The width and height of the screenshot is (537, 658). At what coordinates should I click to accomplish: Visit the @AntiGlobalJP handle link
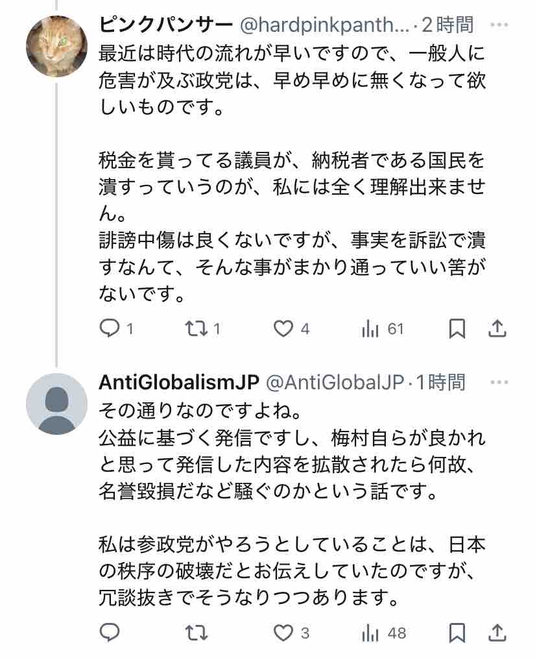click(x=335, y=382)
